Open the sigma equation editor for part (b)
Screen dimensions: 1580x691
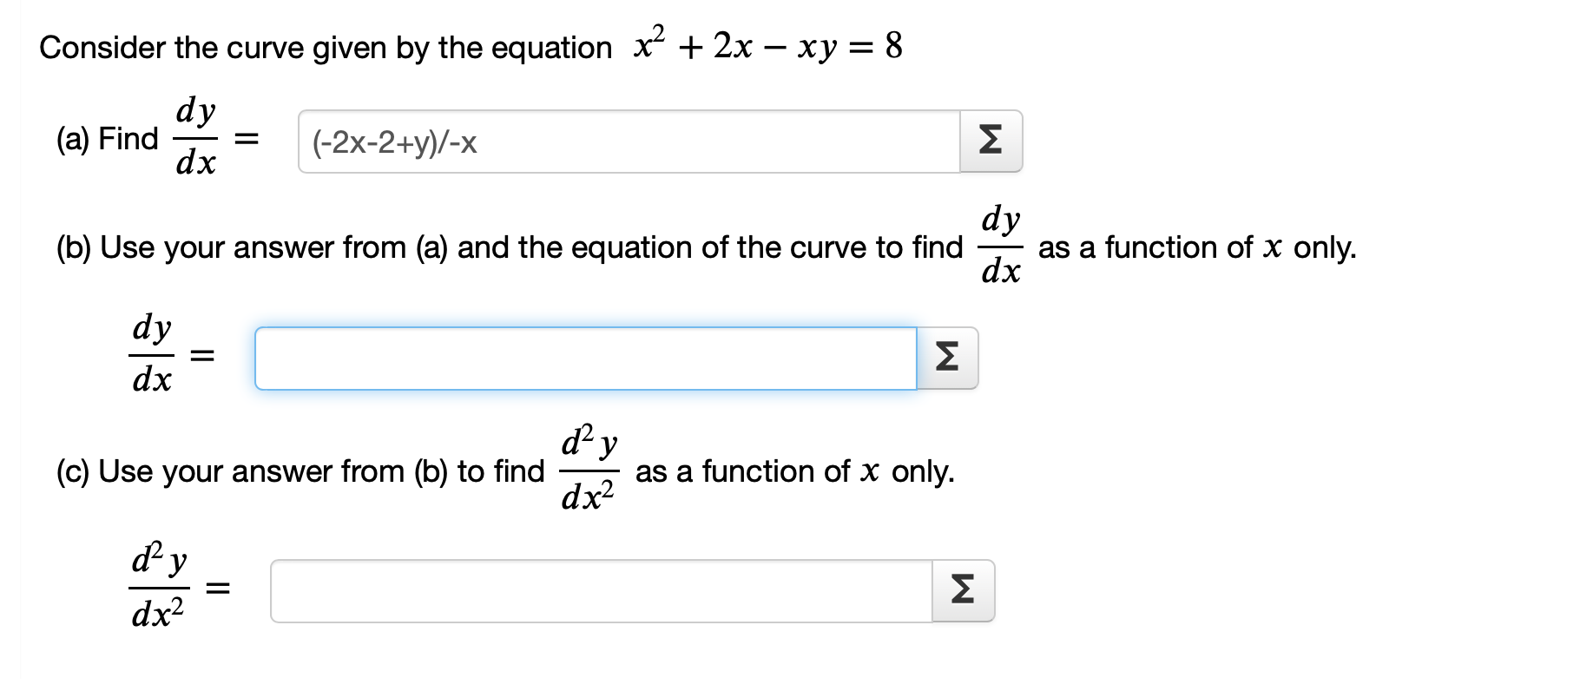click(x=947, y=359)
